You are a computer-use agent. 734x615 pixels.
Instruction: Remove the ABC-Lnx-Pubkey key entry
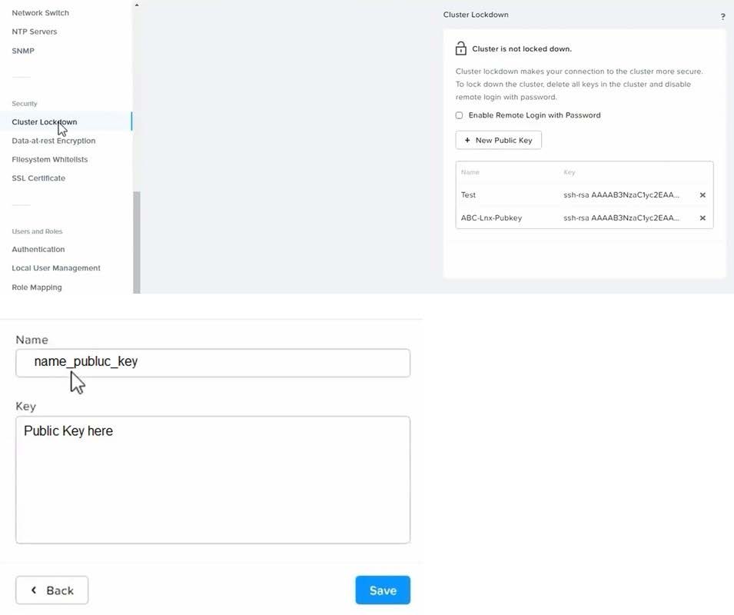pyautogui.click(x=702, y=218)
